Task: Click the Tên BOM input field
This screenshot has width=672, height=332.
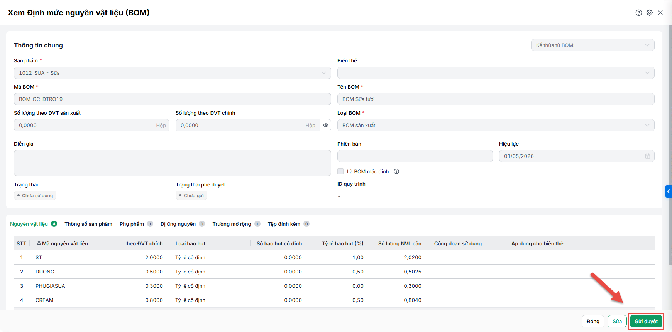Action: click(x=496, y=99)
